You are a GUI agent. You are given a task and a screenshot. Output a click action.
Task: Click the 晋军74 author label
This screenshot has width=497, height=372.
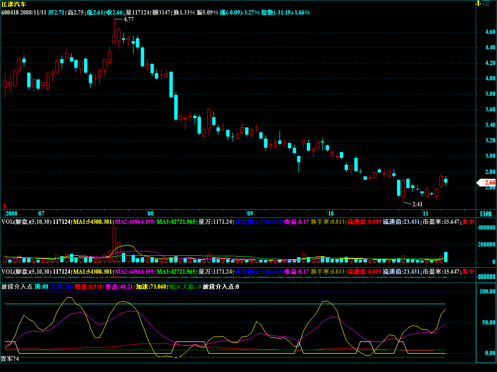[x=10, y=359]
